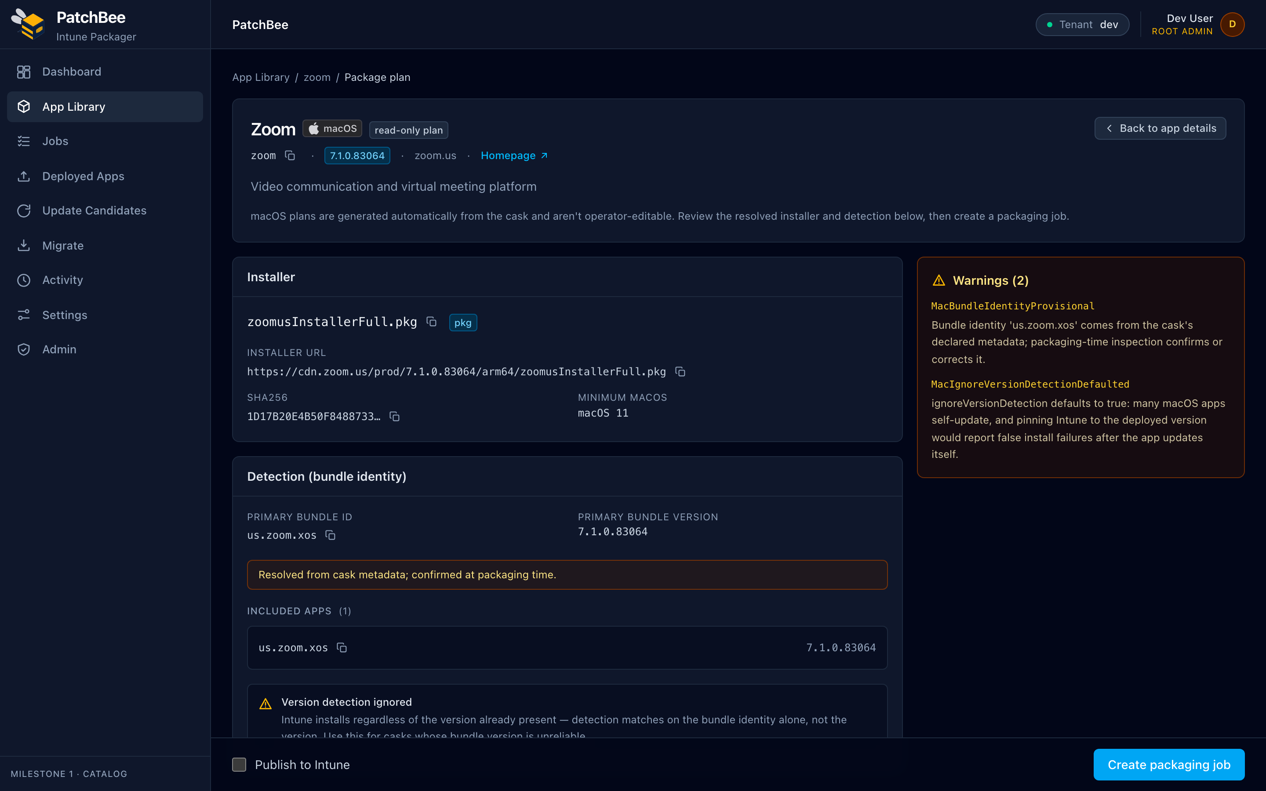Open Update Candidates page

click(x=105, y=210)
